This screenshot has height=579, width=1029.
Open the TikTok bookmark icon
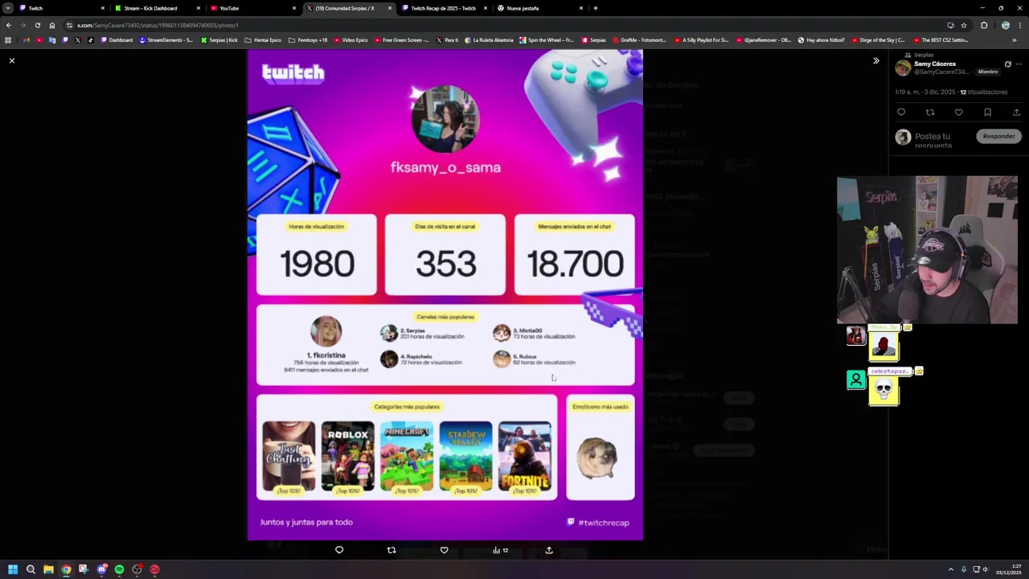click(90, 40)
